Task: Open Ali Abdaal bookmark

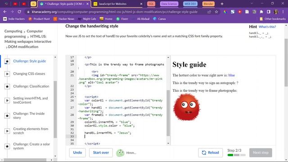Action: pos(141,19)
